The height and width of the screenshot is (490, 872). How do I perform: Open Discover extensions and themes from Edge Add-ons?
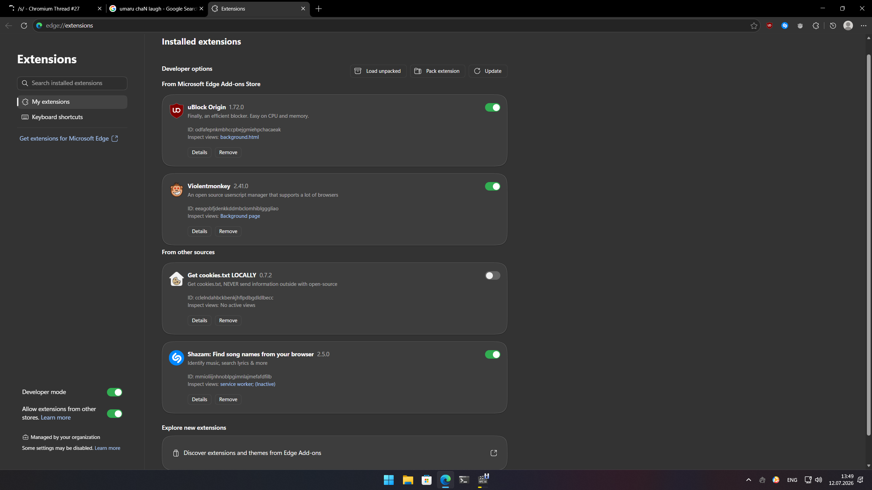334,453
